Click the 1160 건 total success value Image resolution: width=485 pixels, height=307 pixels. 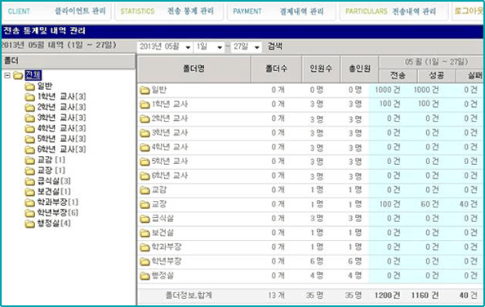[x=425, y=296]
